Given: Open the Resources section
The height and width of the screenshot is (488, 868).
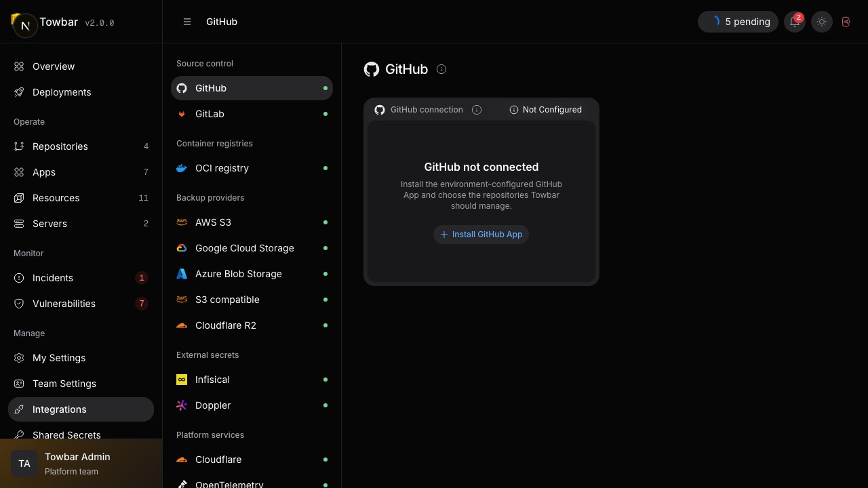Looking at the screenshot, I should [81, 198].
